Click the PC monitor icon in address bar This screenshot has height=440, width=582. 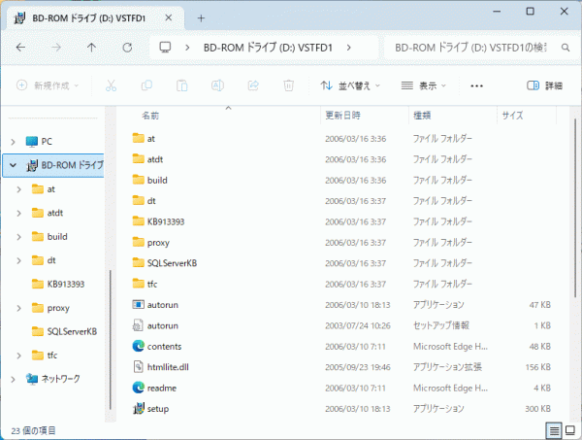point(165,48)
